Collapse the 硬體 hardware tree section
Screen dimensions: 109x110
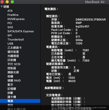[2, 7]
